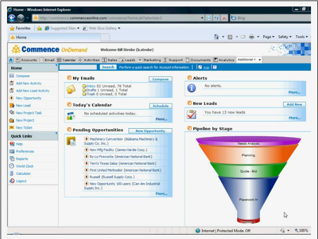Click the Preferences icon in Quick Links

pyautogui.click(x=12, y=151)
